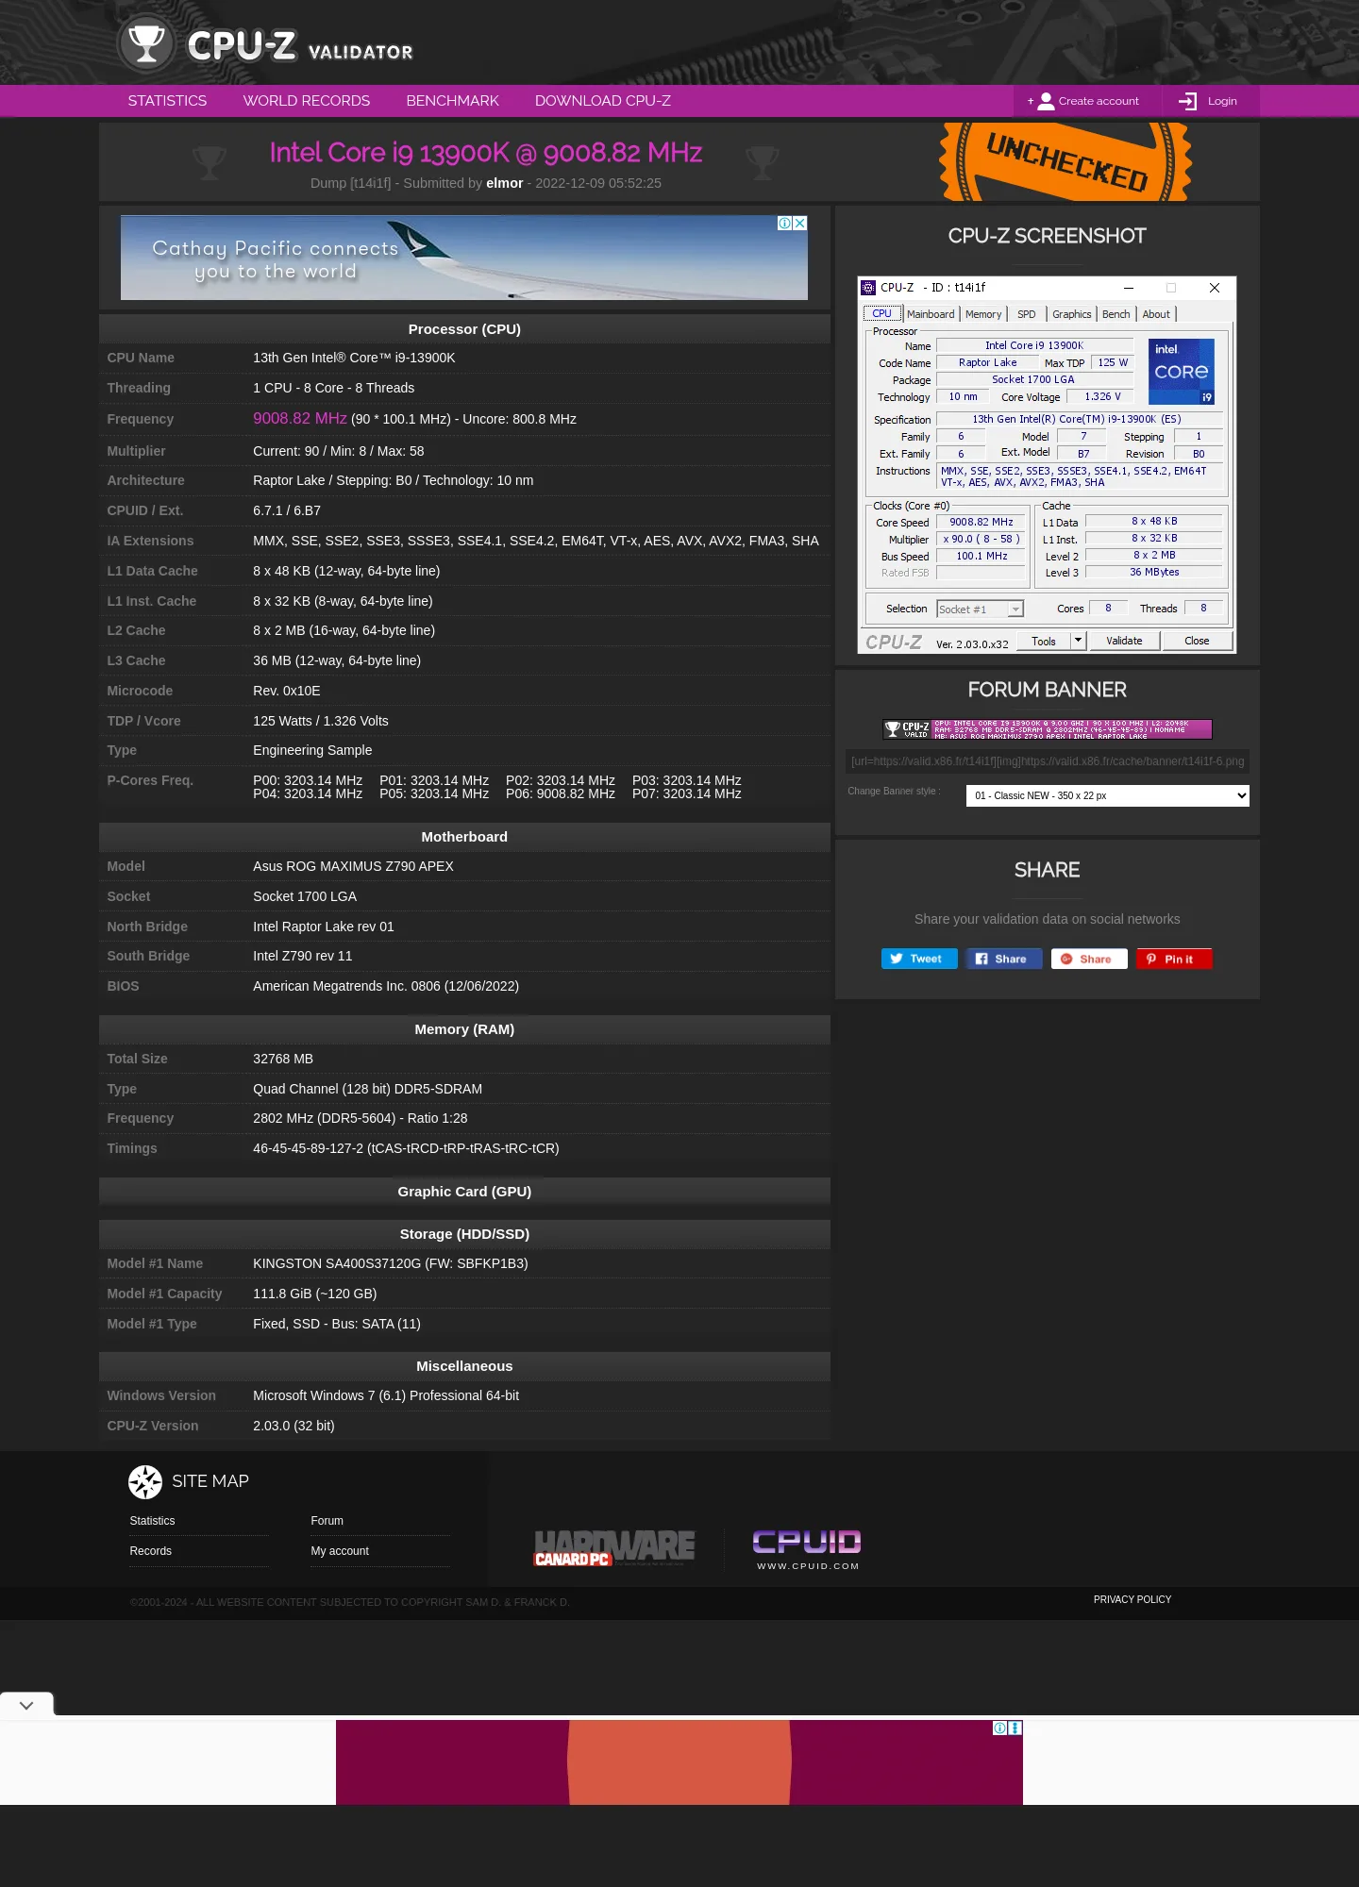Click the UNCHECKED validation stamp
1359x1887 pixels.
[1065, 161]
